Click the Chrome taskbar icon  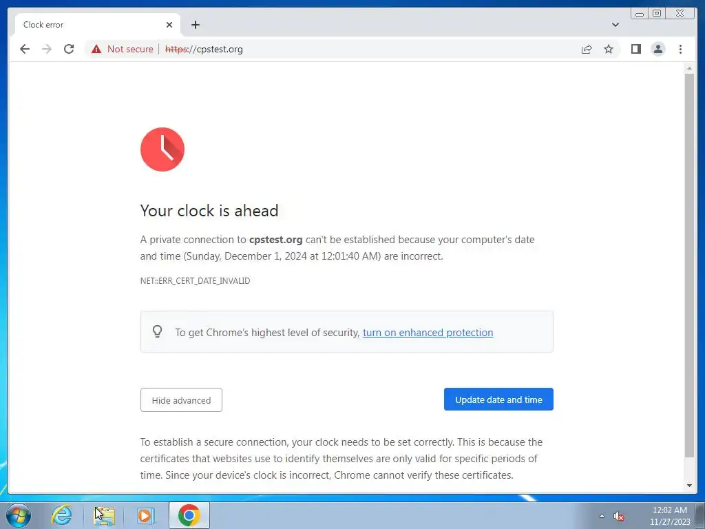click(189, 515)
